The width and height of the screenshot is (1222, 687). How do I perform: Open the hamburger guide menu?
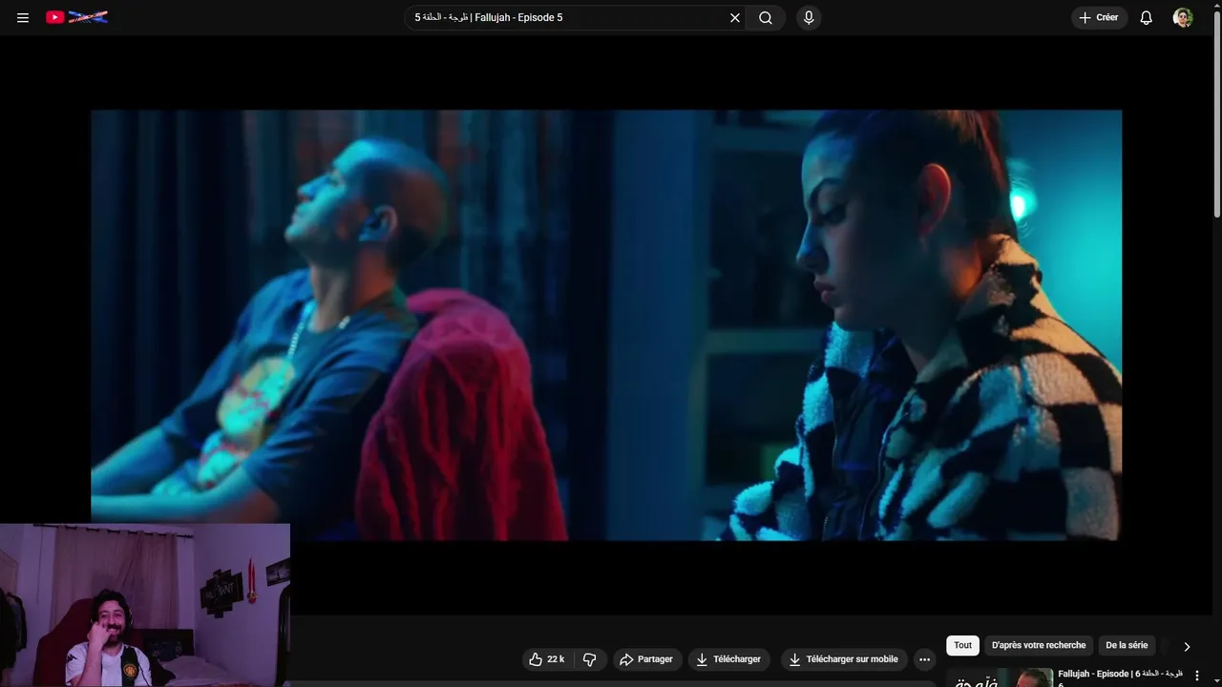[23, 17]
